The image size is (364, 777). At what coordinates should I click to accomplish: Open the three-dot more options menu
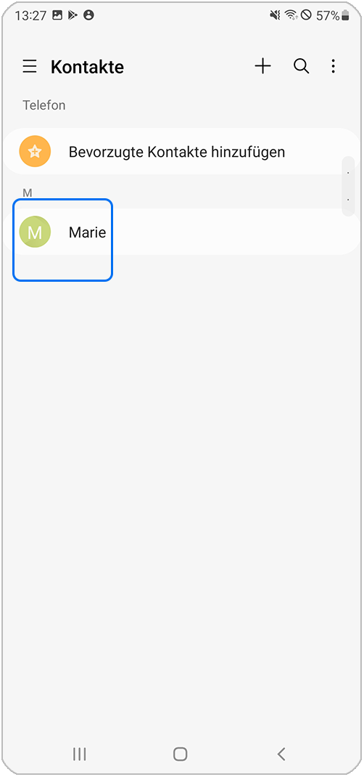(334, 66)
